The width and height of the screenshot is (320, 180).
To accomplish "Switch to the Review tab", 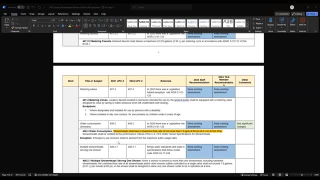I will click(x=86, y=14).
